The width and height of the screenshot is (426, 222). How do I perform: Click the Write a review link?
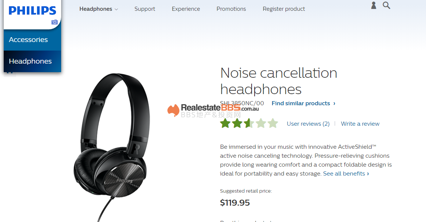(360, 124)
